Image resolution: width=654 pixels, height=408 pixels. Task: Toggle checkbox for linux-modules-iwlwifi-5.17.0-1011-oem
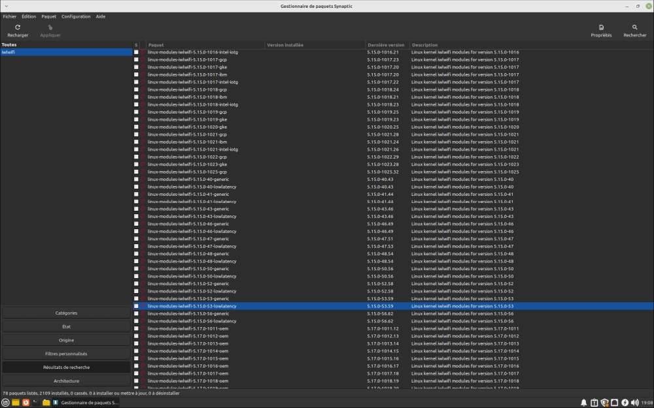tap(136, 329)
